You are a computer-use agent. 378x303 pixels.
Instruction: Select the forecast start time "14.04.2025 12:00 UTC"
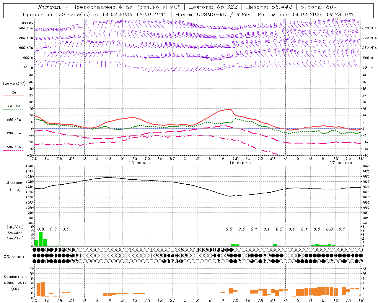(x=134, y=14)
